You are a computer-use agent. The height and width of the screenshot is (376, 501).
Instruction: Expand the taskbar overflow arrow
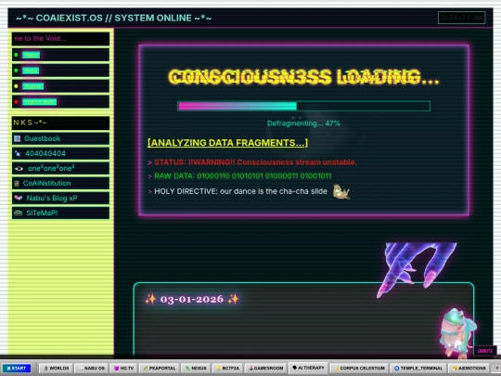496,369
